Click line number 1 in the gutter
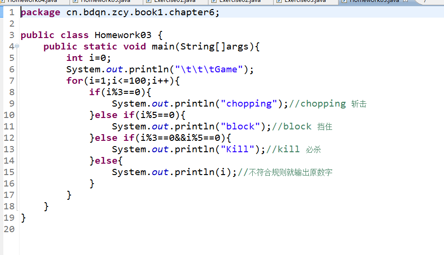The width and height of the screenshot is (444, 255). pyautogui.click(x=11, y=12)
